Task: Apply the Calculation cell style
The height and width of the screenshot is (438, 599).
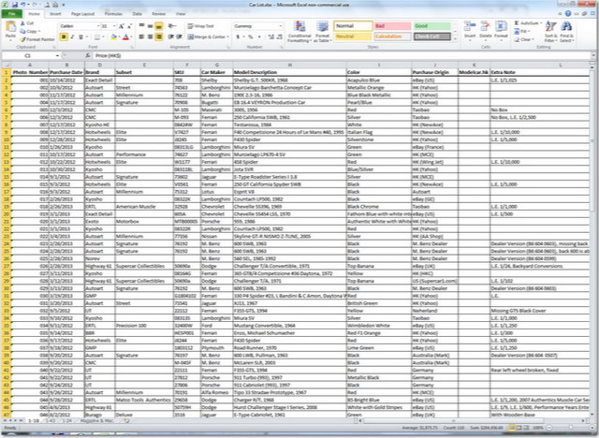Action: coord(392,36)
